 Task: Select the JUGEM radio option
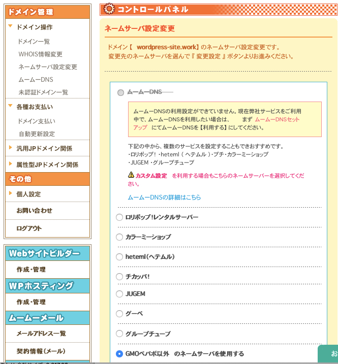point(119,294)
